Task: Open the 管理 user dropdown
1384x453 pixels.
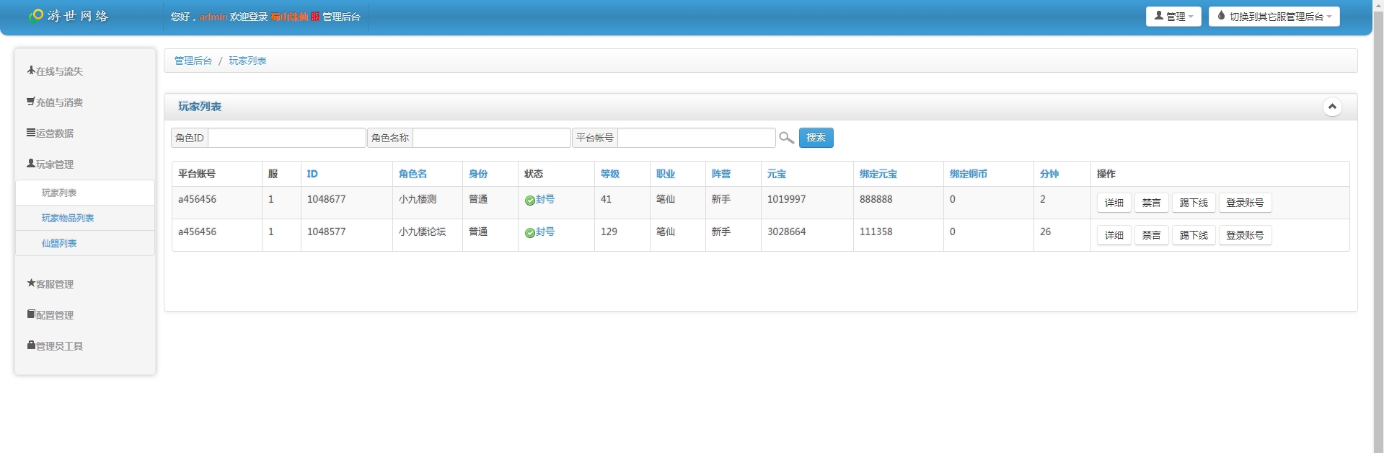Action: tap(1173, 17)
